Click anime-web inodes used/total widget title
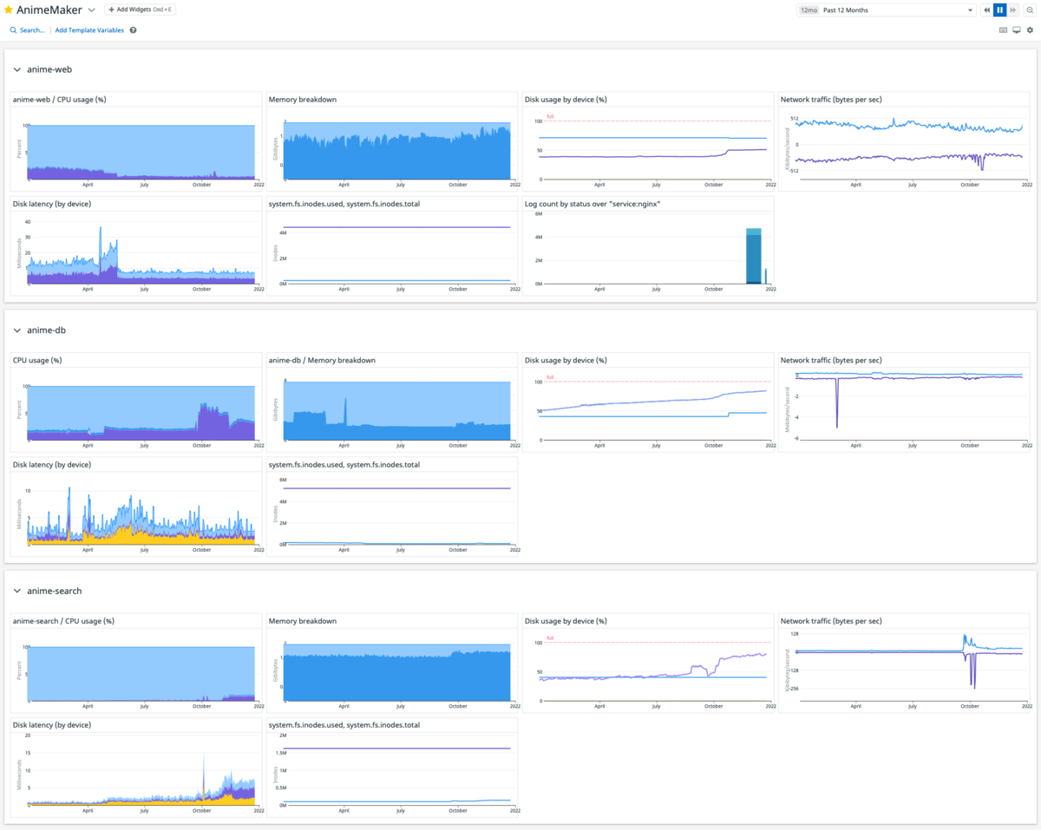 [x=344, y=204]
